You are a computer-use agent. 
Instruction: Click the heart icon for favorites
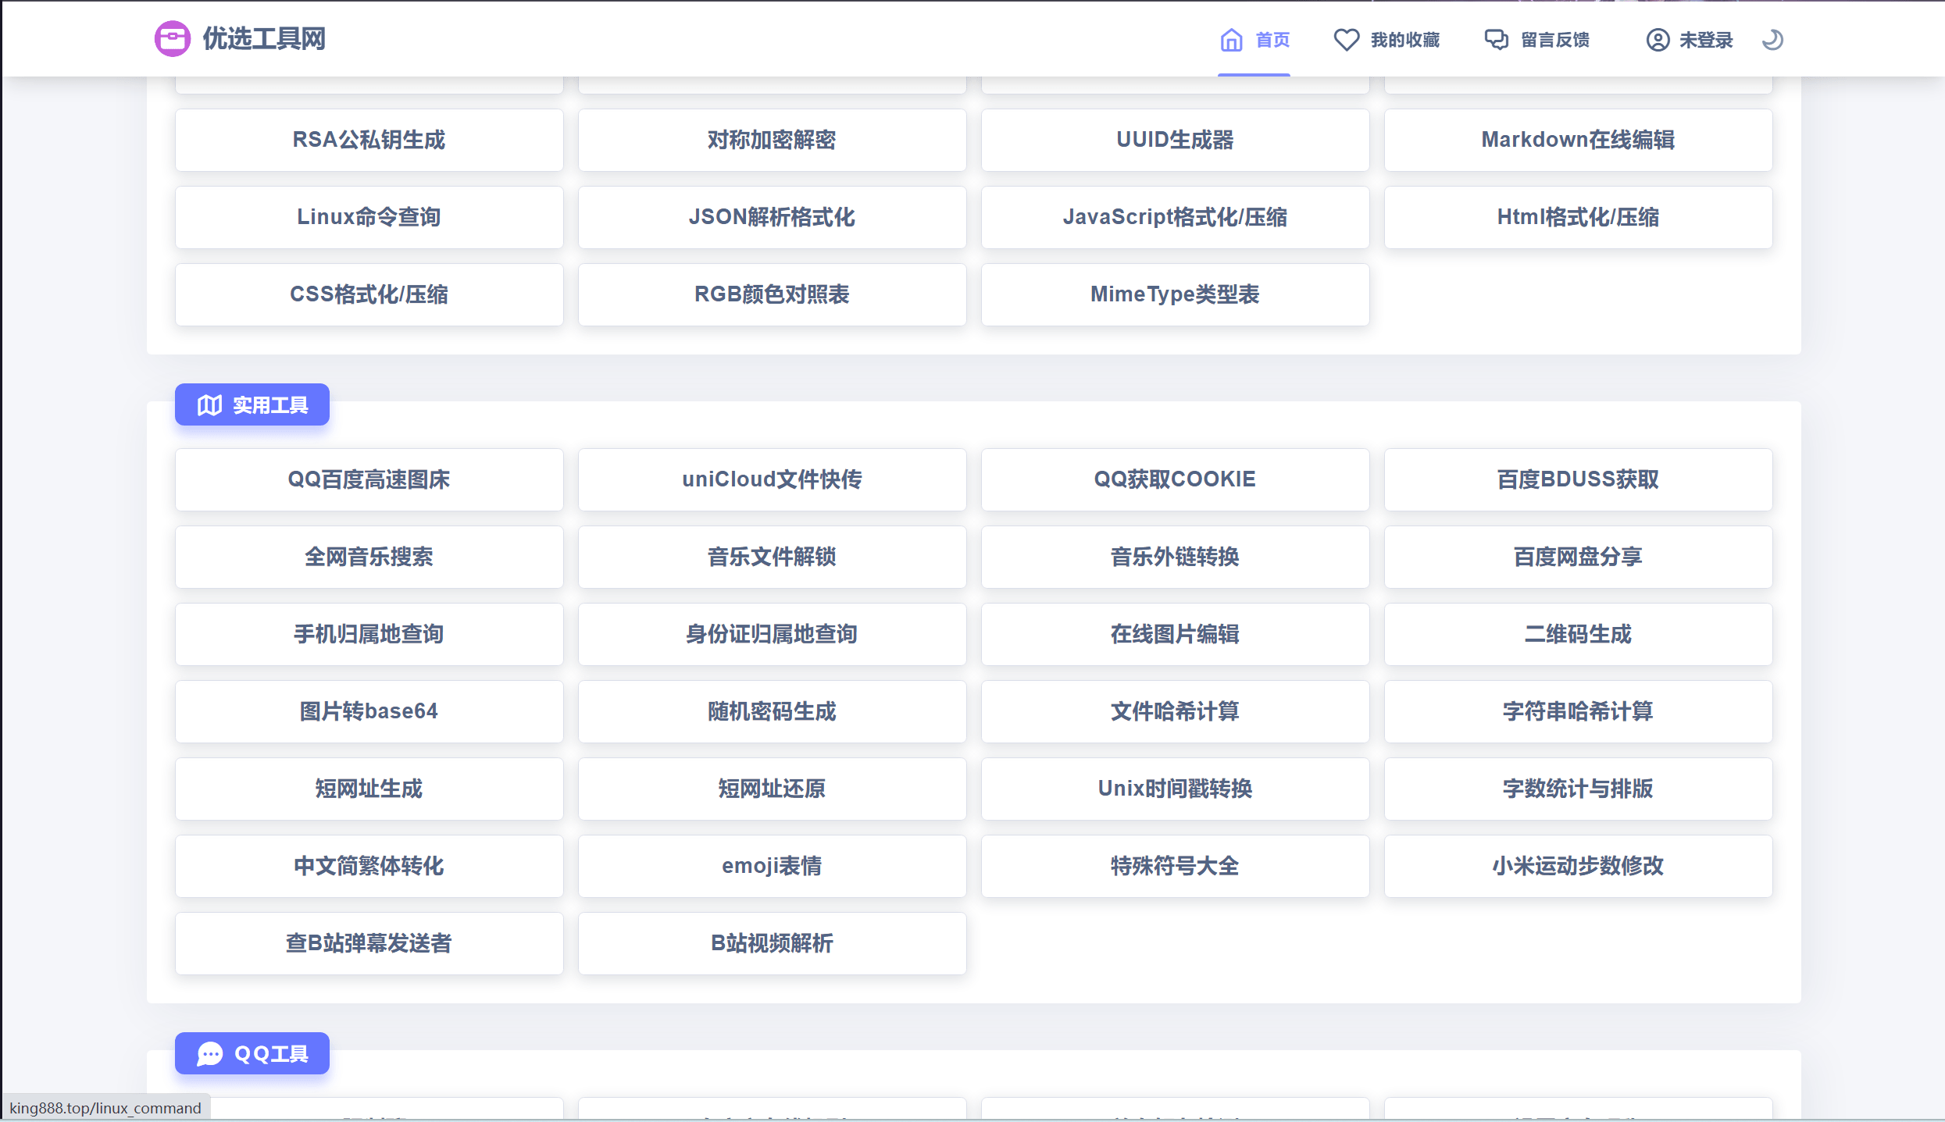(1346, 40)
